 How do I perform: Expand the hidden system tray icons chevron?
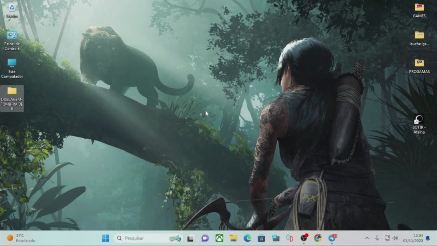coord(367,238)
